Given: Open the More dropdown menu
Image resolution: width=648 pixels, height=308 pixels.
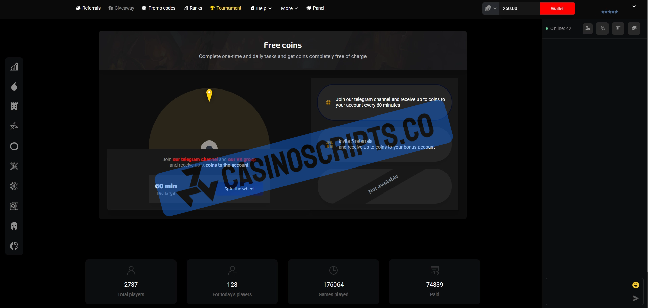Looking at the screenshot, I should tap(290, 8).
